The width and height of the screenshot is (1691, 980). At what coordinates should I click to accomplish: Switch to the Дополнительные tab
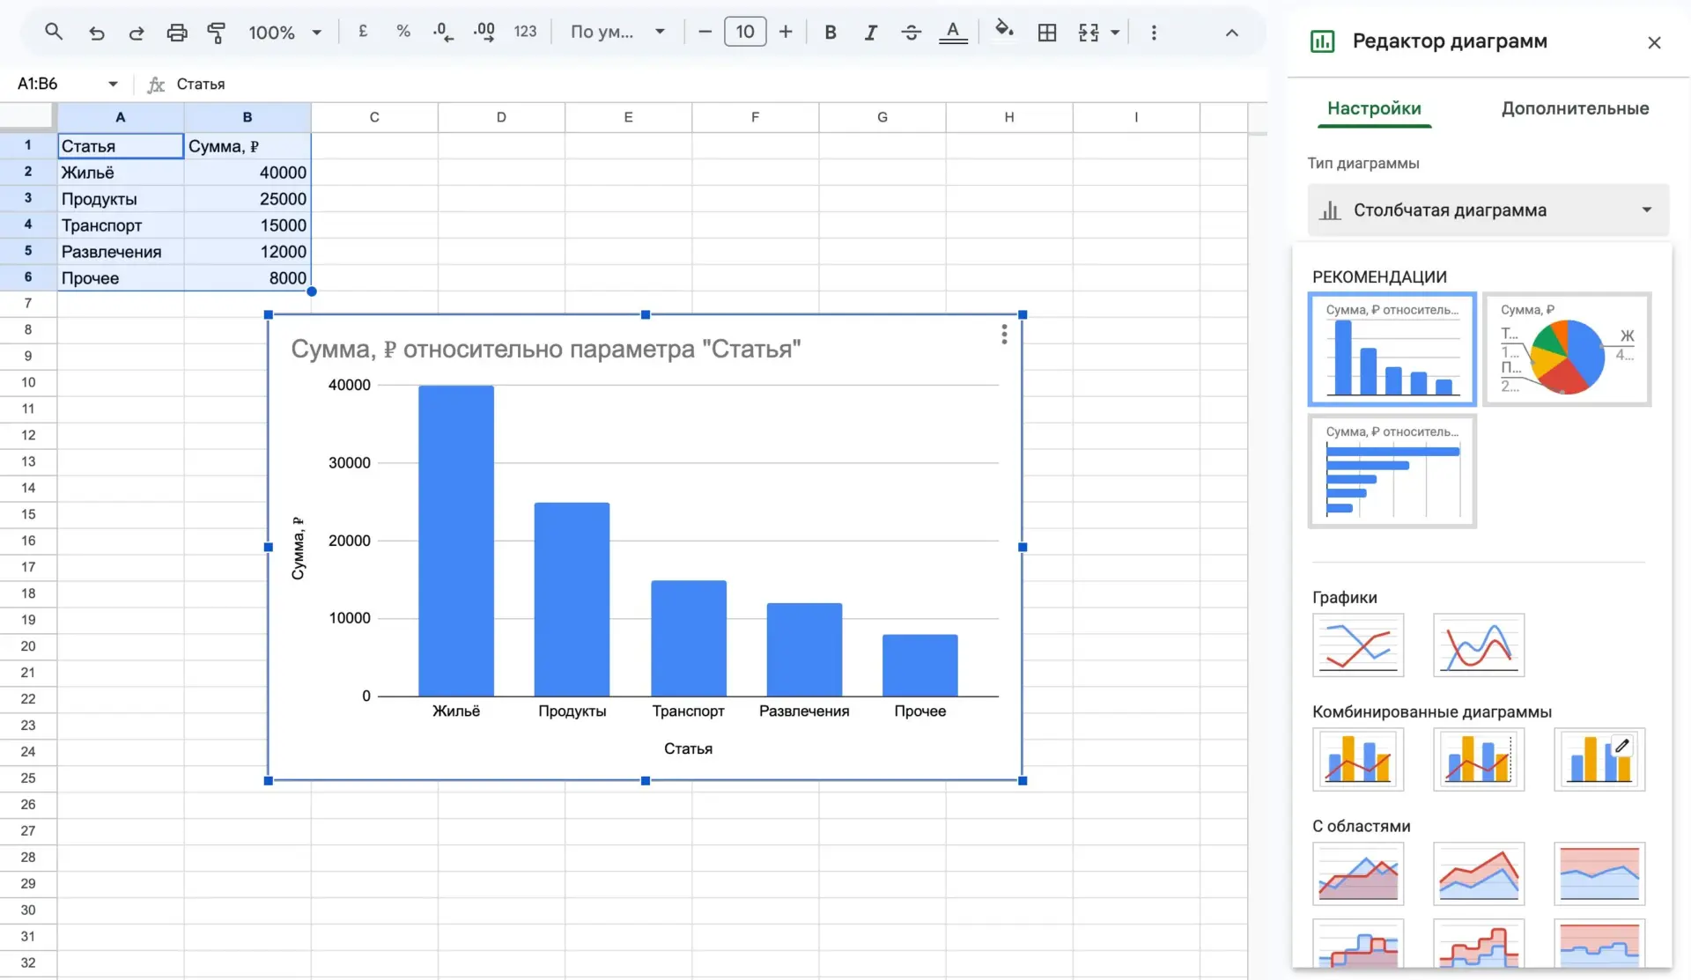click(1575, 108)
